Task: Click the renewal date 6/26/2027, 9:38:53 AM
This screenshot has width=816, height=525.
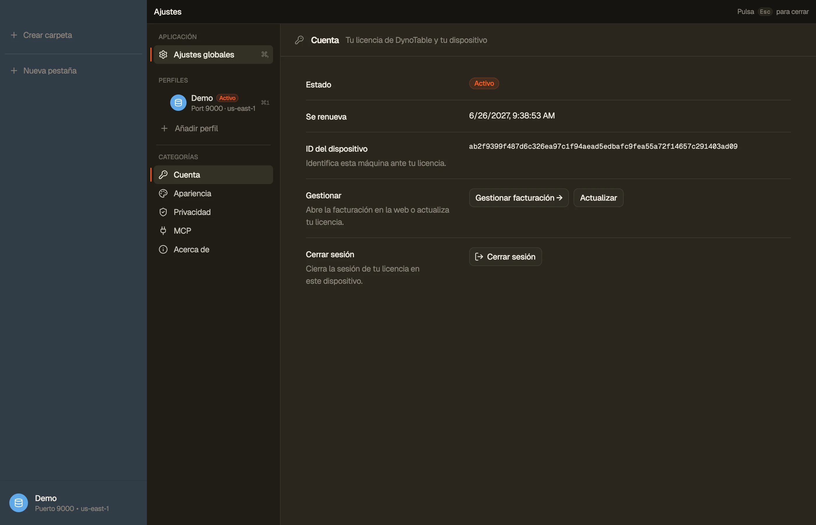Action: point(512,116)
